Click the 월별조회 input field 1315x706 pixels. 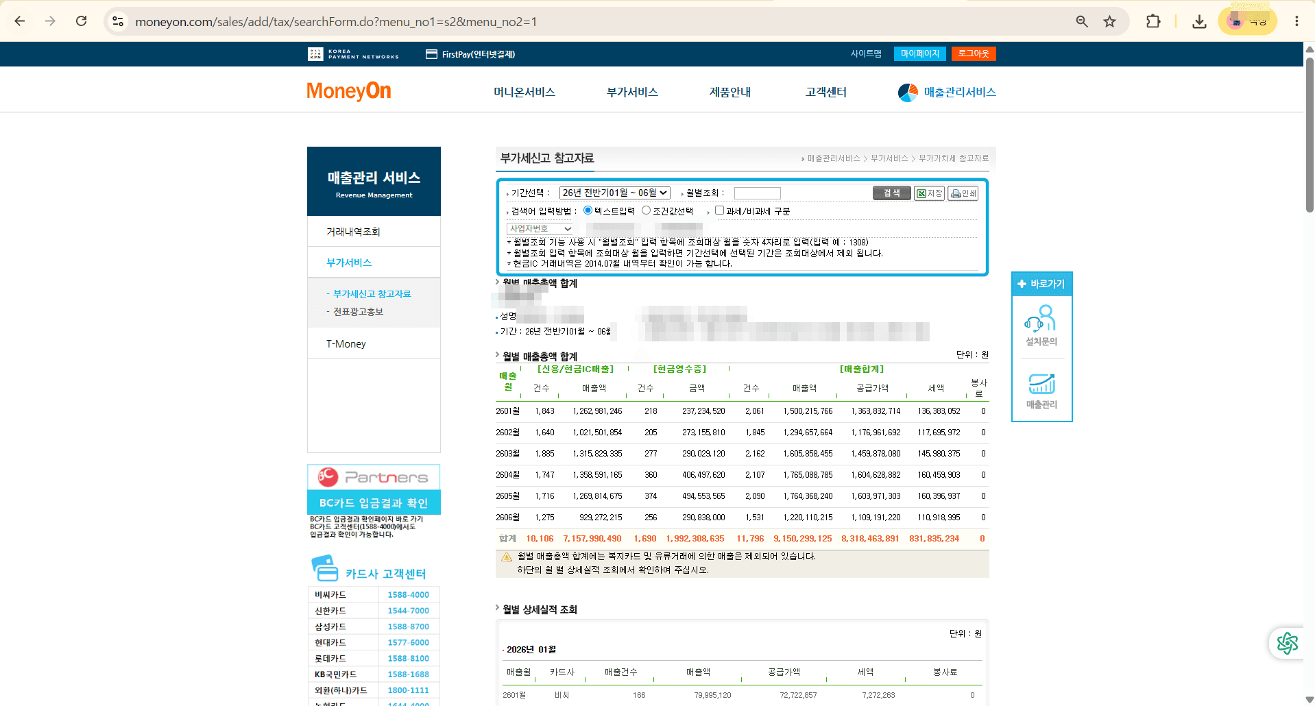757,193
